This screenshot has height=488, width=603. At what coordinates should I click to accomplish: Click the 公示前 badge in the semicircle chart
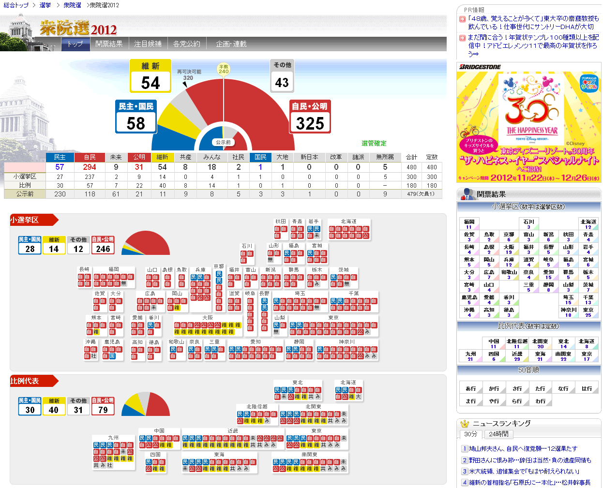click(x=224, y=142)
